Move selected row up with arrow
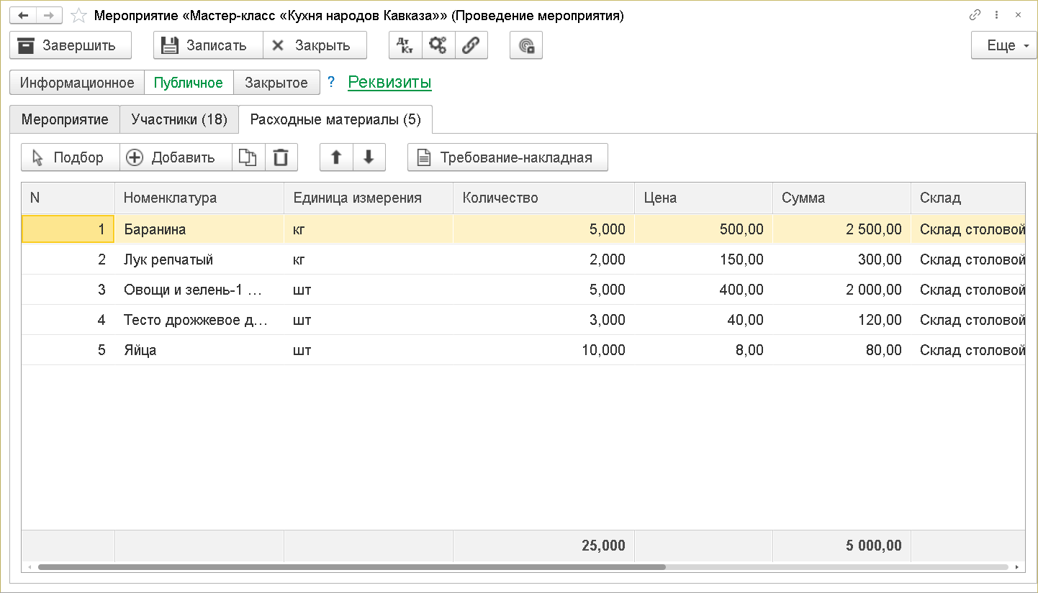The height and width of the screenshot is (593, 1038). coord(336,157)
